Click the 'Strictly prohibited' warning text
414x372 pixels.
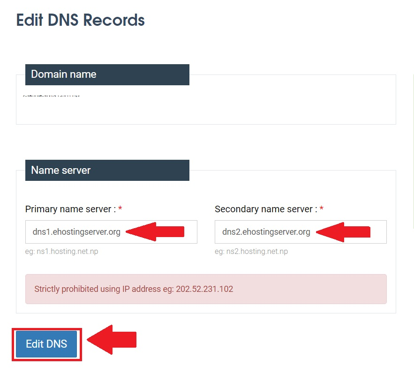134,289
